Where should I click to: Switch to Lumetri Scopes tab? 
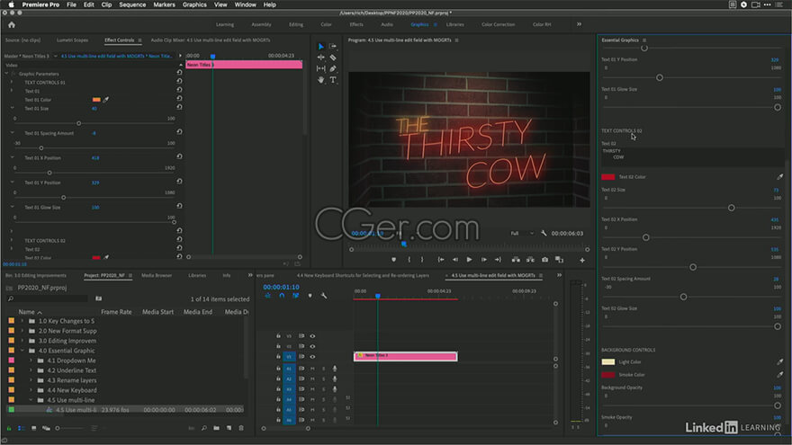click(72, 40)
